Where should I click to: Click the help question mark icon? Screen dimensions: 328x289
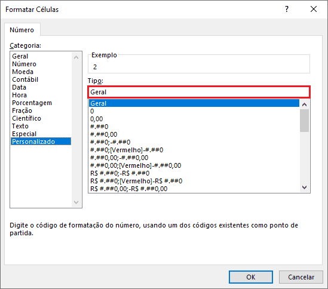(287, 9)
